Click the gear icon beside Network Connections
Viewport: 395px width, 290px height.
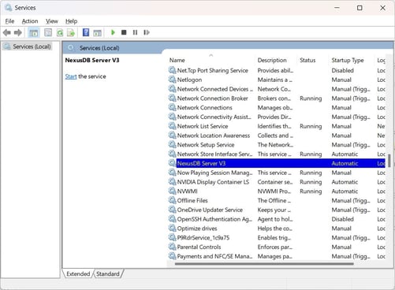pos(172,107)
